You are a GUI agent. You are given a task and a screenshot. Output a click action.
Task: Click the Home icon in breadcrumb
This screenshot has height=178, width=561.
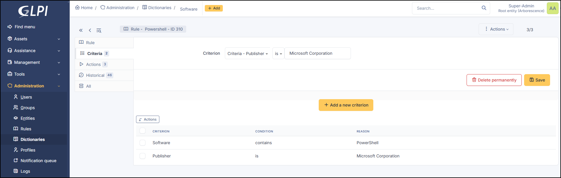pos(77,7)
